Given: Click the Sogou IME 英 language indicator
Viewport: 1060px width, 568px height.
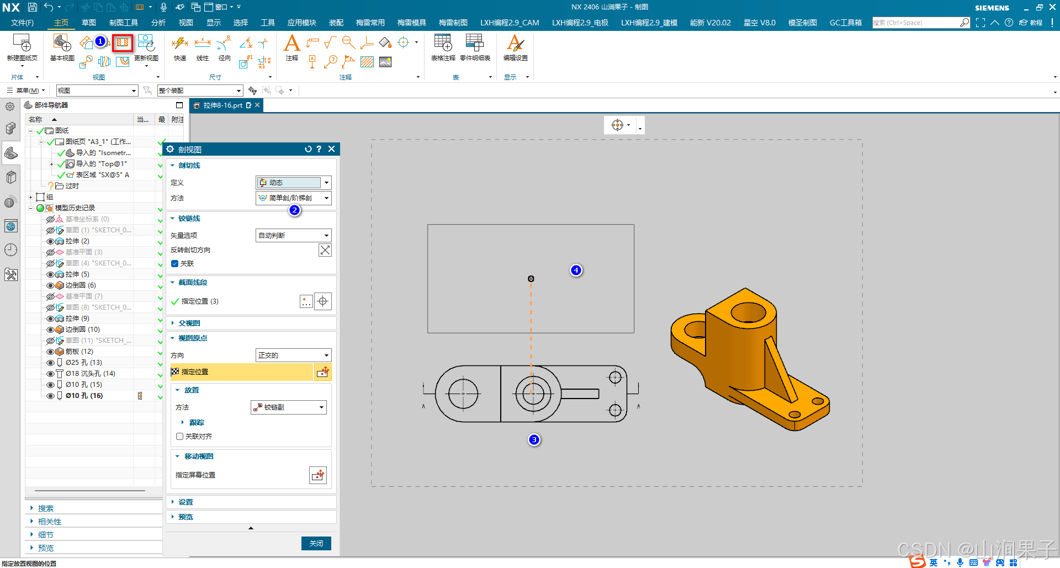Looking at the screenshot, I should tap(934, 562).
